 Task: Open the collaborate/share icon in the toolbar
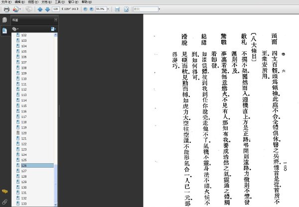click(15, 9)
